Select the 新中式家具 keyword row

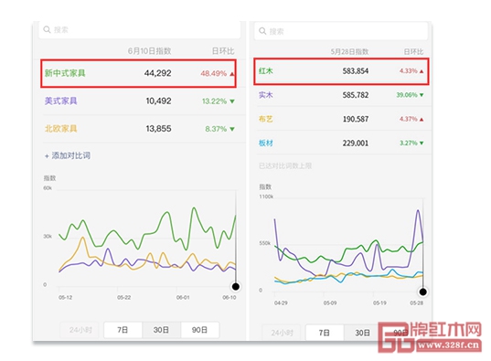click(138, 73)
